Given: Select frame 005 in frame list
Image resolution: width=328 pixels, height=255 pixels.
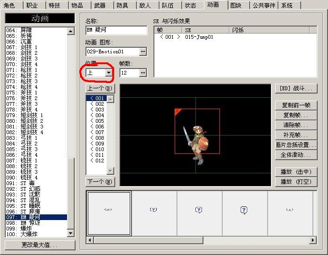Looking at the screenshot, I should (97, 121).
